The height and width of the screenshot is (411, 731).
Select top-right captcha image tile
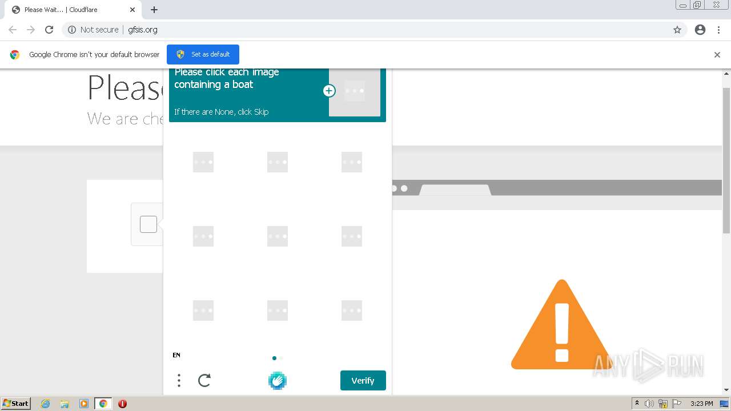[x=352, y=162]
